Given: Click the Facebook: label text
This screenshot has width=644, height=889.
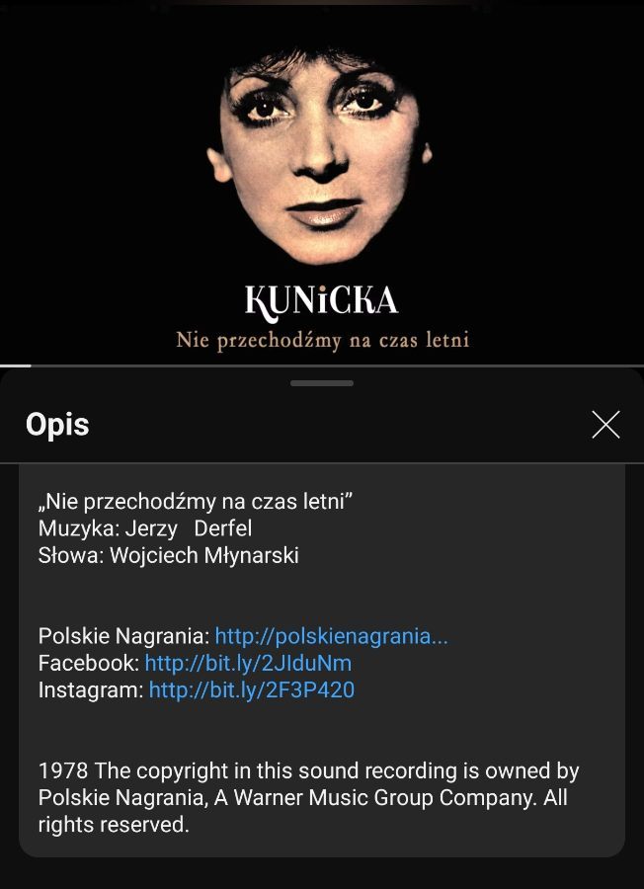Looking at the screenshot, I should 89,663.
